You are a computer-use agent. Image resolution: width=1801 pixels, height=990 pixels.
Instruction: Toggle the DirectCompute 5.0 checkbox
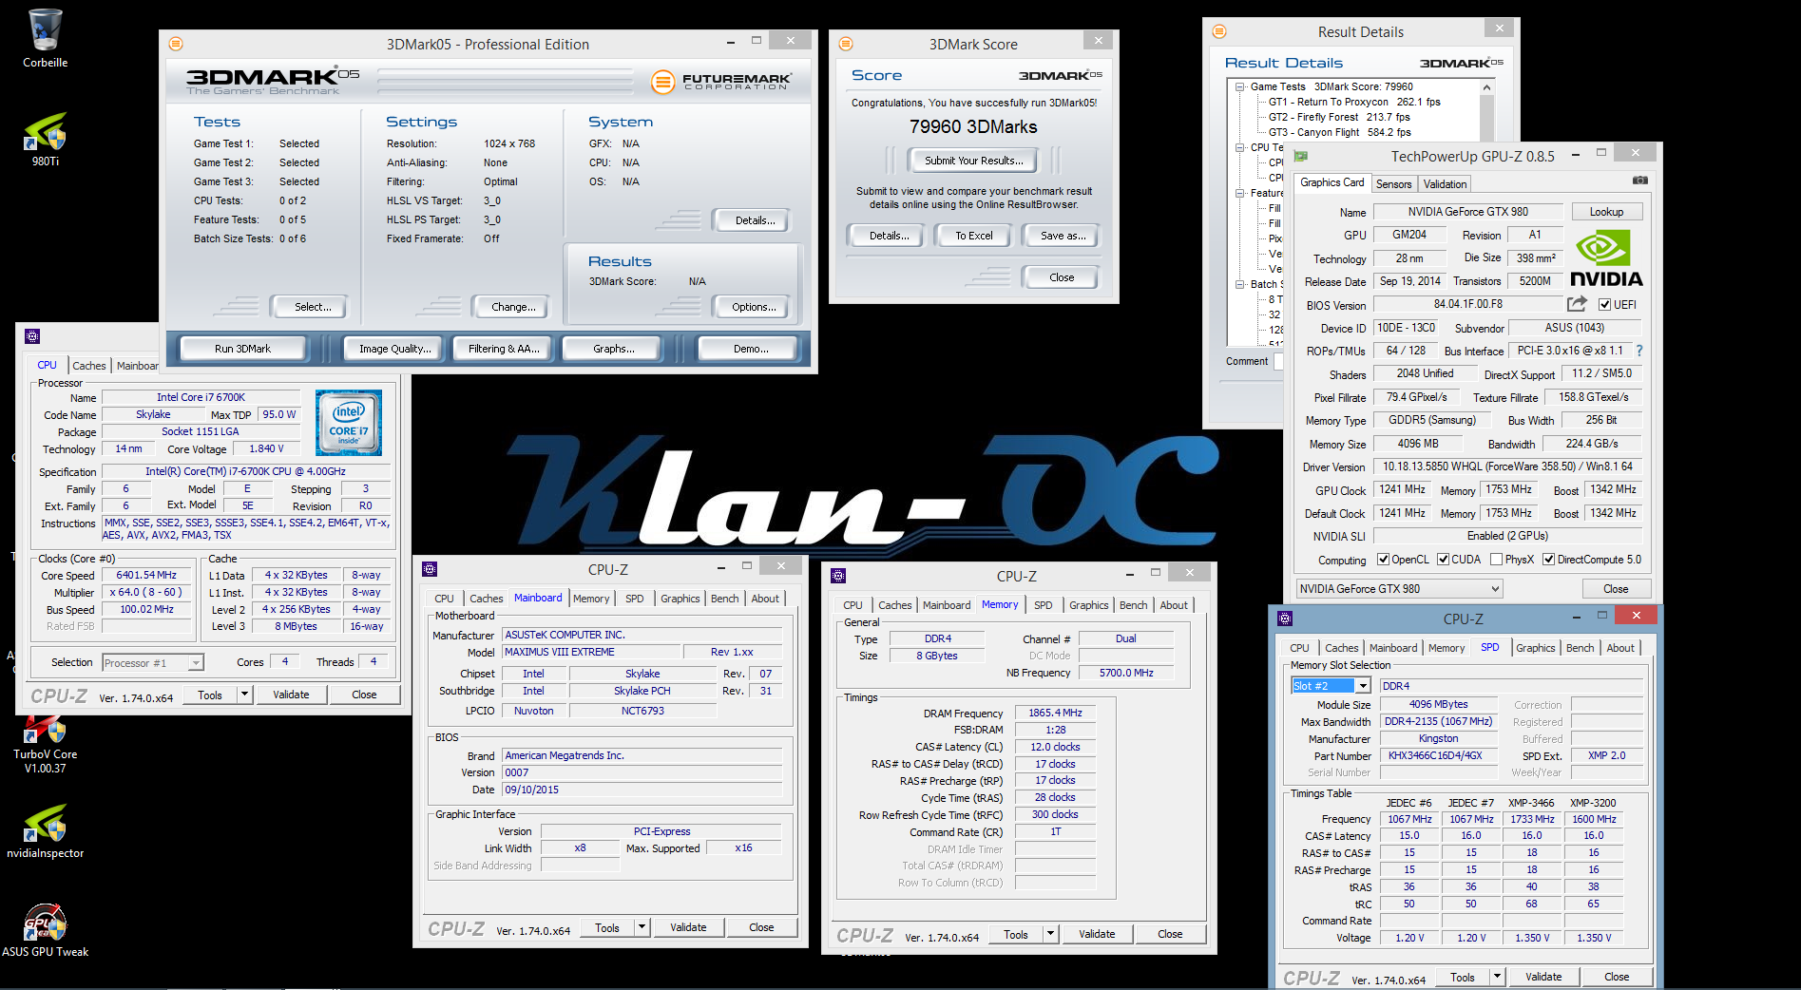pos(1548,560)
